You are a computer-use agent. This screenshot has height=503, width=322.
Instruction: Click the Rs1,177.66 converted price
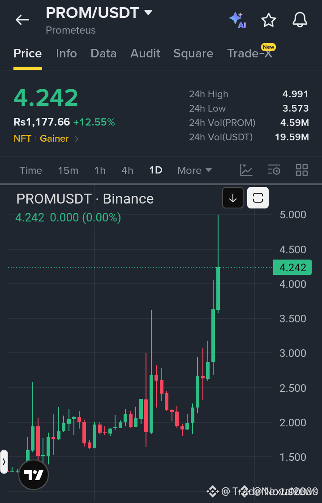pyautogui.click(x=42, y=122)
